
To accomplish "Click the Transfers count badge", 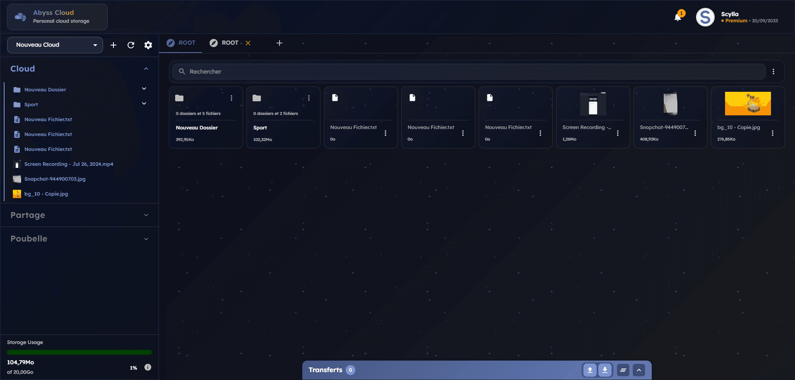I will pyautogui.click(x=350, y=370).
